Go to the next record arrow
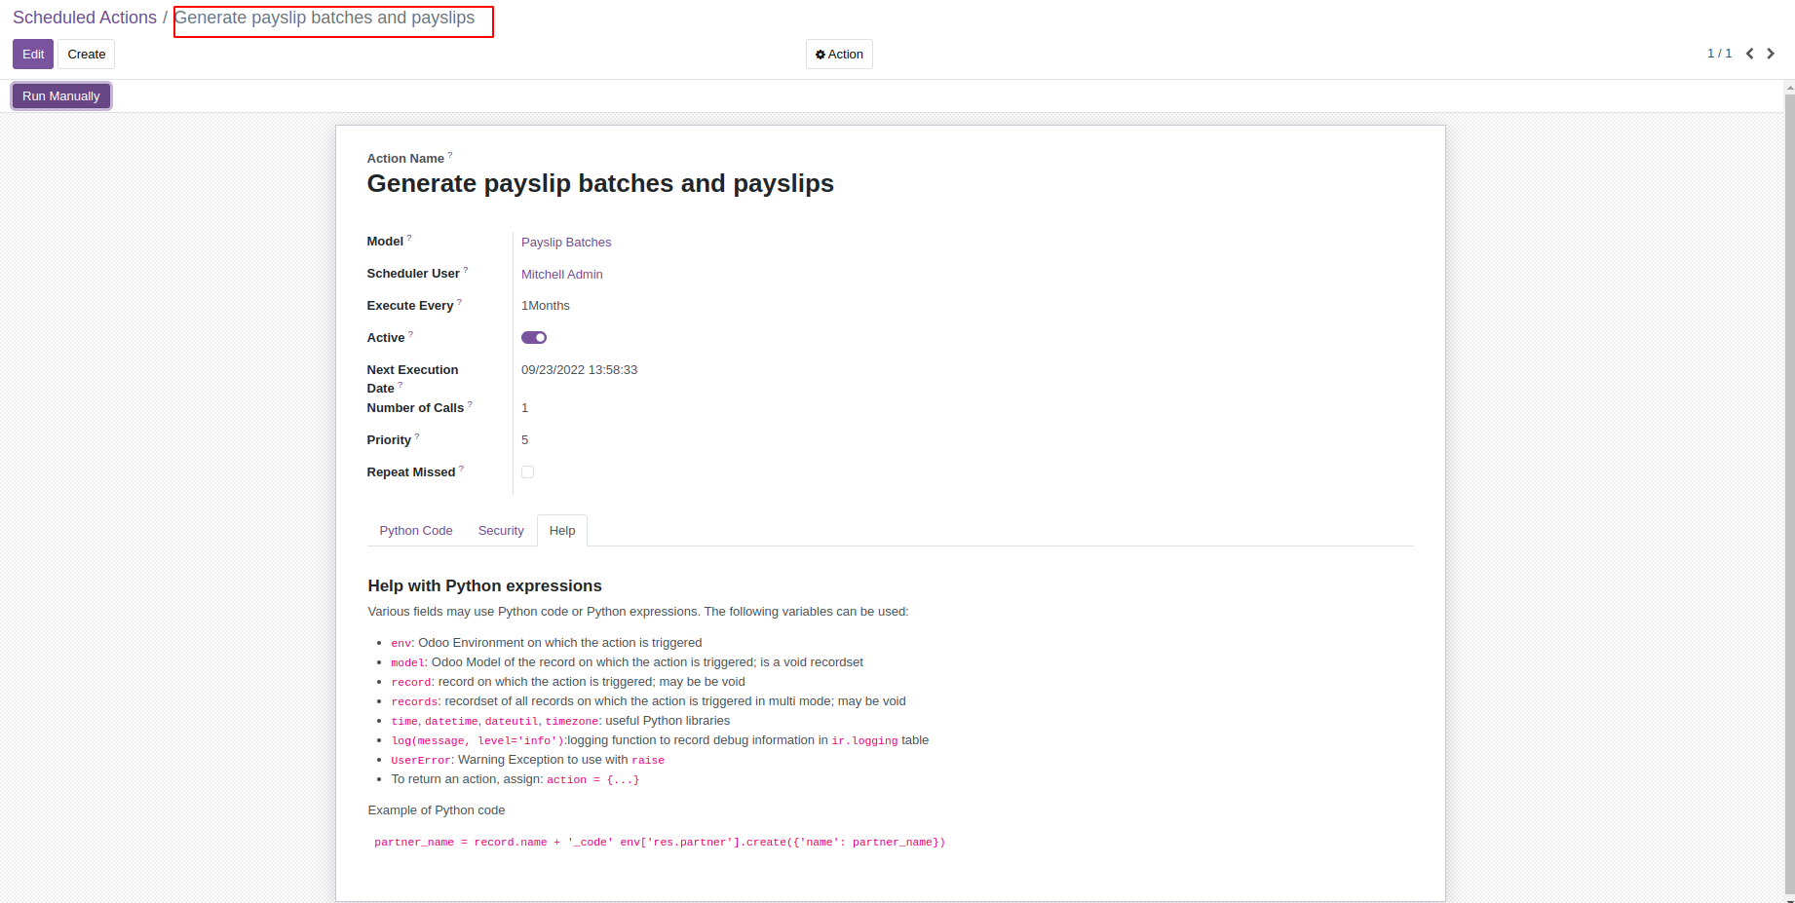1795x903 pixels. pos(1771,54)
